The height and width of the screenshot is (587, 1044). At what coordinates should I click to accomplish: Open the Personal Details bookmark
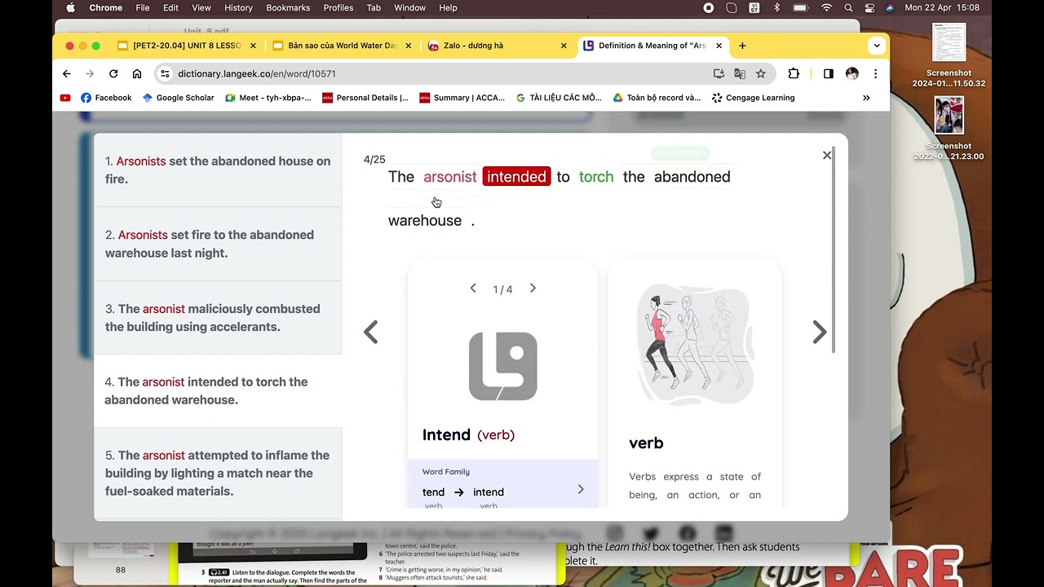pyautogui.click(x=365, y=98)
